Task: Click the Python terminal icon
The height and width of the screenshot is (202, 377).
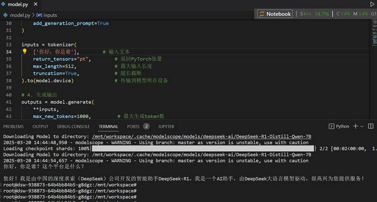Action: point(331,126)
